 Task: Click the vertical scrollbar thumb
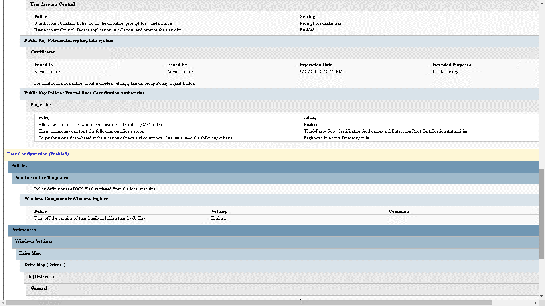coord(542,214)
